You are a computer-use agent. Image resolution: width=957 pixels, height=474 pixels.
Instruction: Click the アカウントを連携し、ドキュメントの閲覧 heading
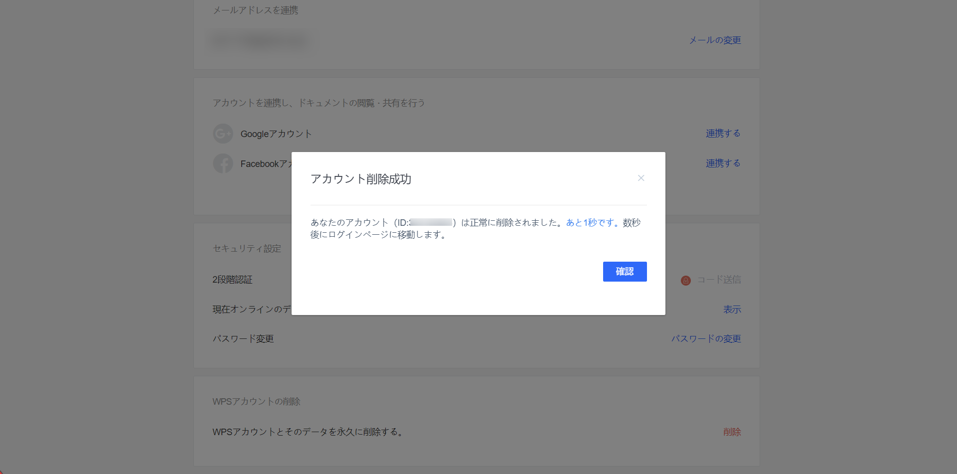(x=319, y=103)
